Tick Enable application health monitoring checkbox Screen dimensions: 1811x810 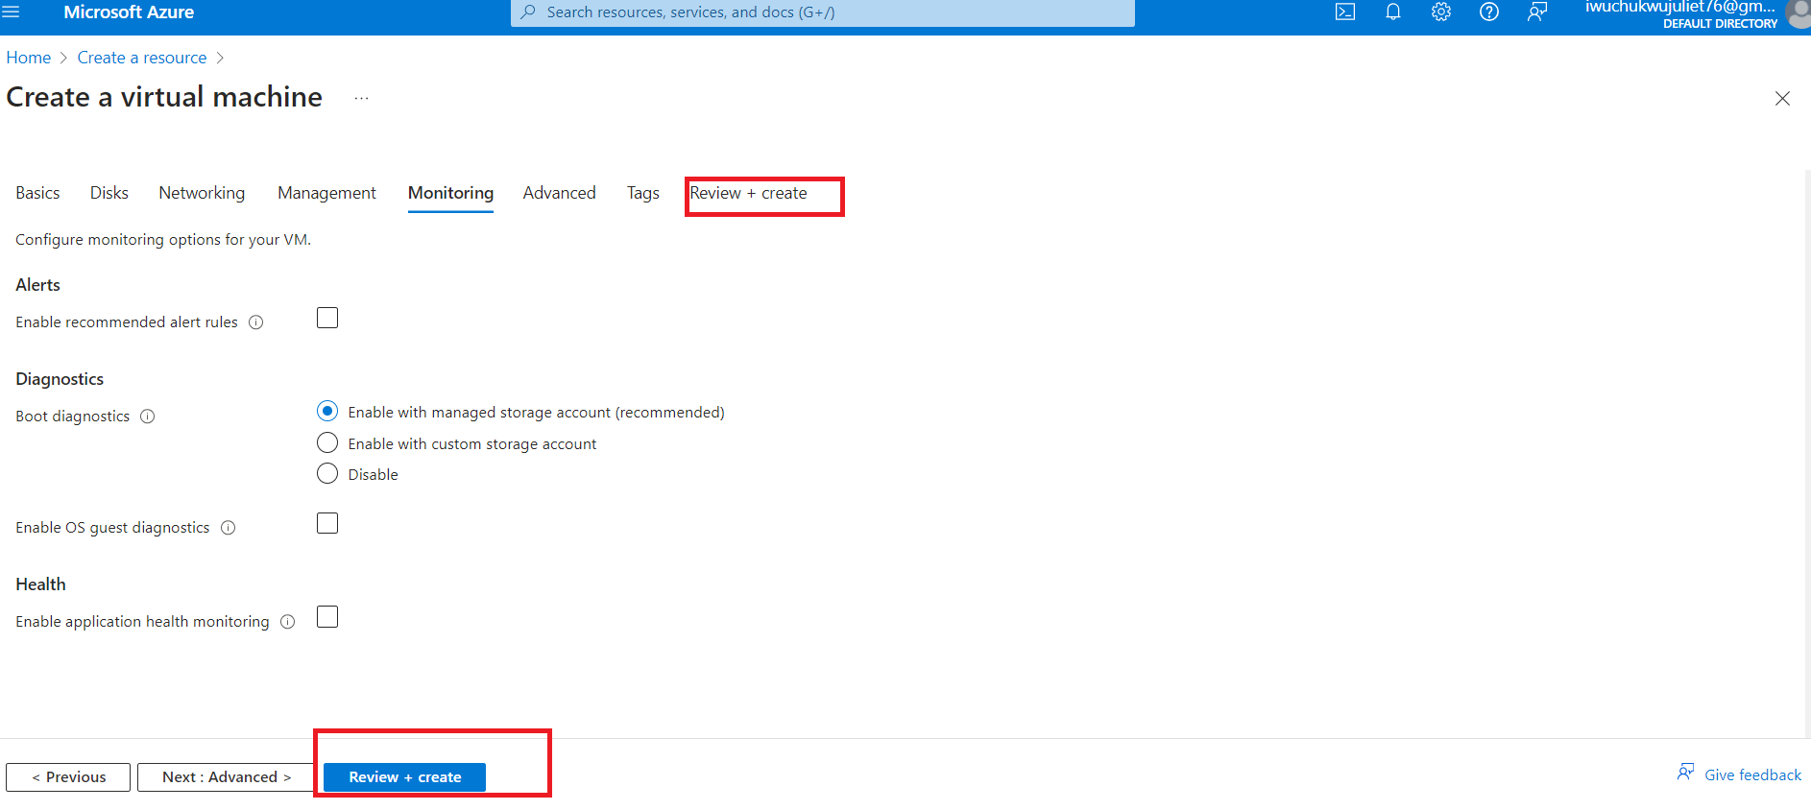pyautogui.click(x=327, y=617)
